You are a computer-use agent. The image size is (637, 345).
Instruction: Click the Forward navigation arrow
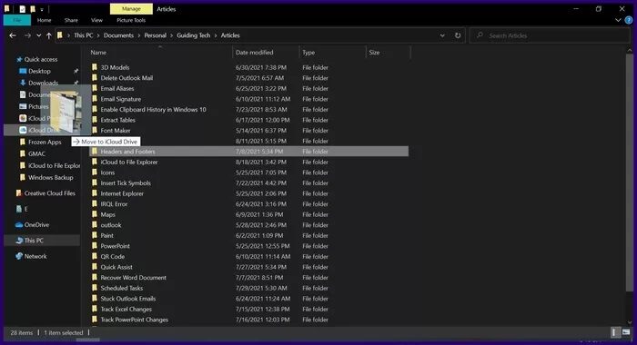27,35
